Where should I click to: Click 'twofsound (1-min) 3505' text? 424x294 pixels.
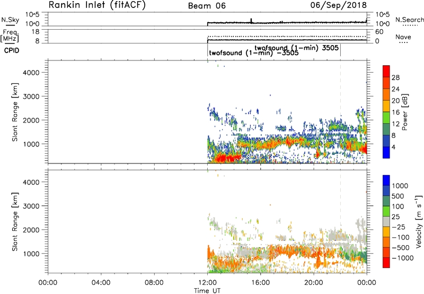[x=297, y=48]
